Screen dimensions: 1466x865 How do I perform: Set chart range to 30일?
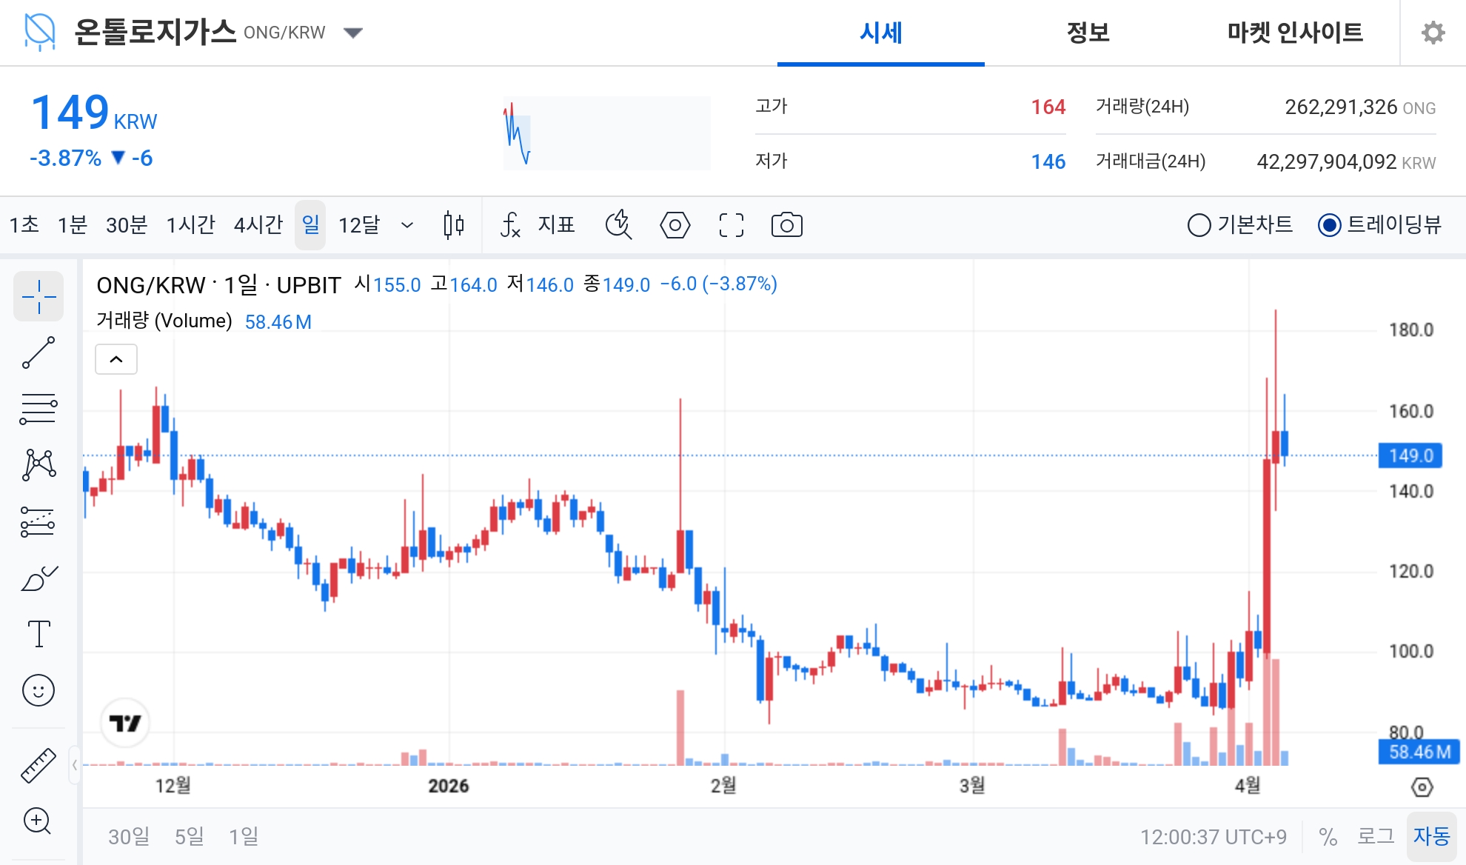[127, 836]
